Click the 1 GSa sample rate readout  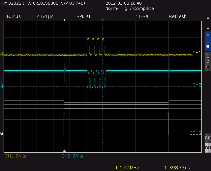coord(141,16)
